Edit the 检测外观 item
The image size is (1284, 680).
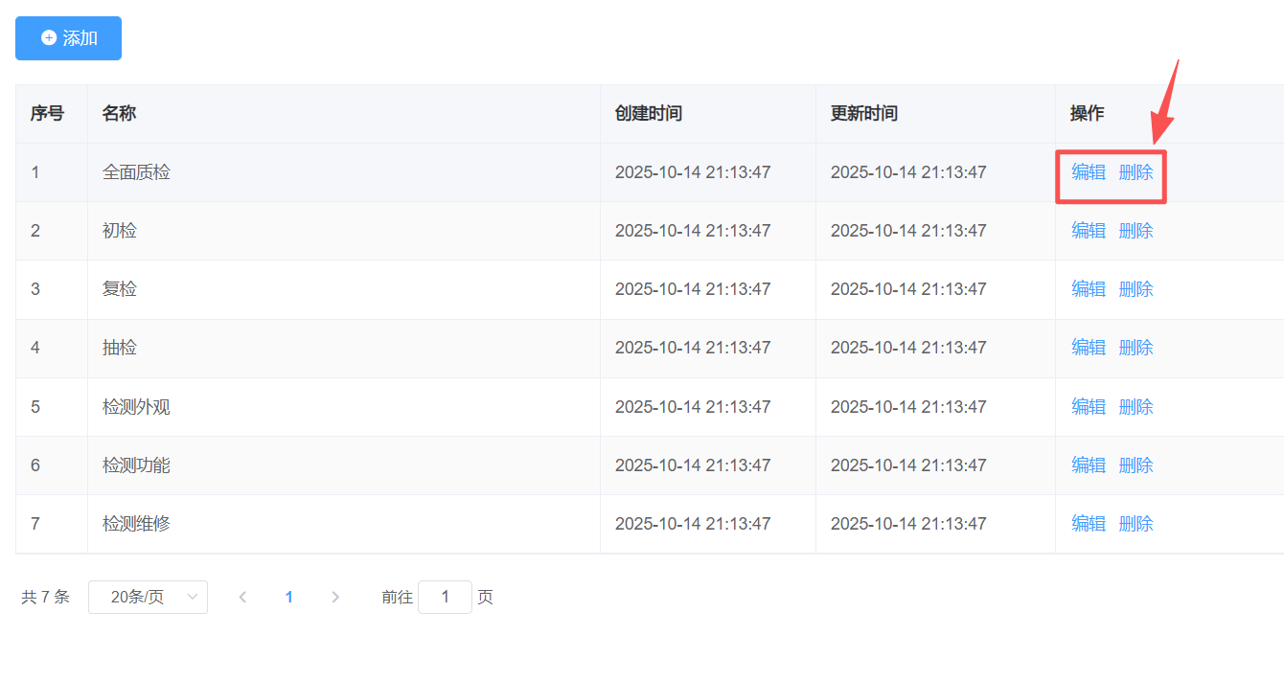pos(1088,407)
